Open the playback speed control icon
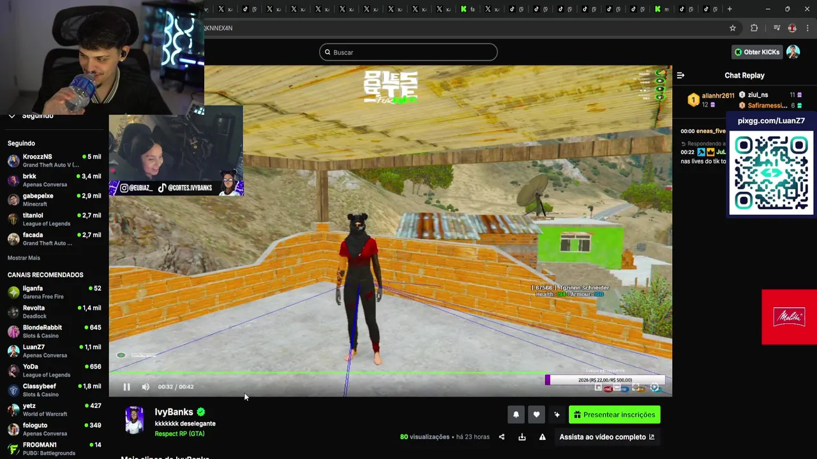 click(654, 387)
